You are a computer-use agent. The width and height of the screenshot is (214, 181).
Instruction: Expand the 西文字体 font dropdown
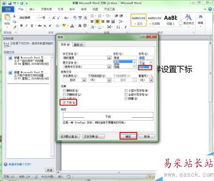[x=109, y=67]
